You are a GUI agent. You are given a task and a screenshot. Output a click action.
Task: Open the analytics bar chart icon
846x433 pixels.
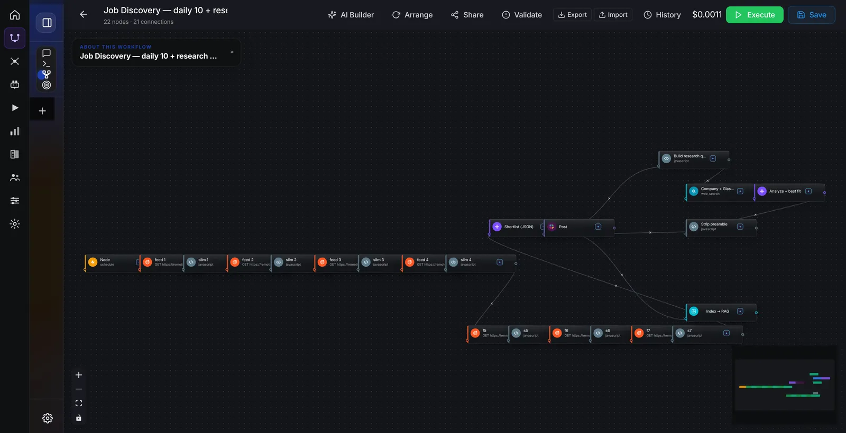pyautogui.click(x=15, y=131)
